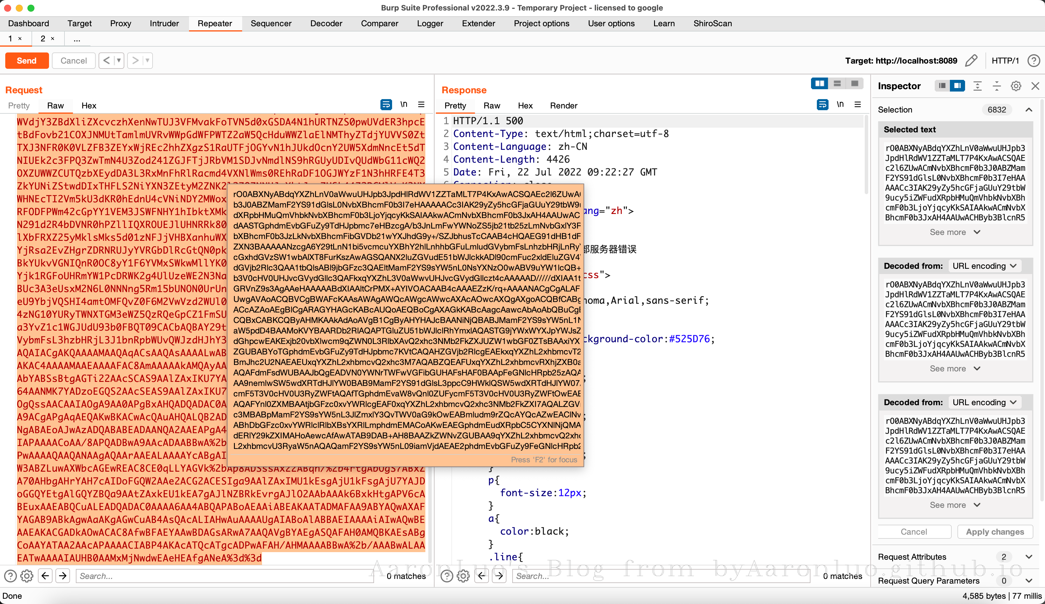Collapse the Selection section chevron
Image resolution: width=1045 pixels, height=604 pixels.
click(1029, 110)
